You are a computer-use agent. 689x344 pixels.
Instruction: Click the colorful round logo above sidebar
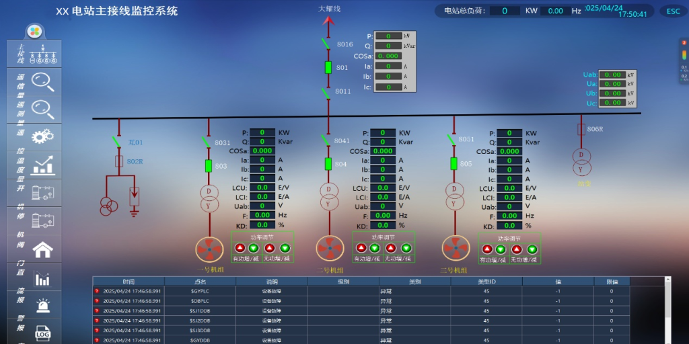pos(34,31)
